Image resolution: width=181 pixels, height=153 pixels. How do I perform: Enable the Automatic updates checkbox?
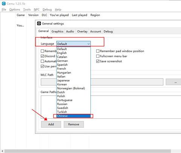(42, 61)
